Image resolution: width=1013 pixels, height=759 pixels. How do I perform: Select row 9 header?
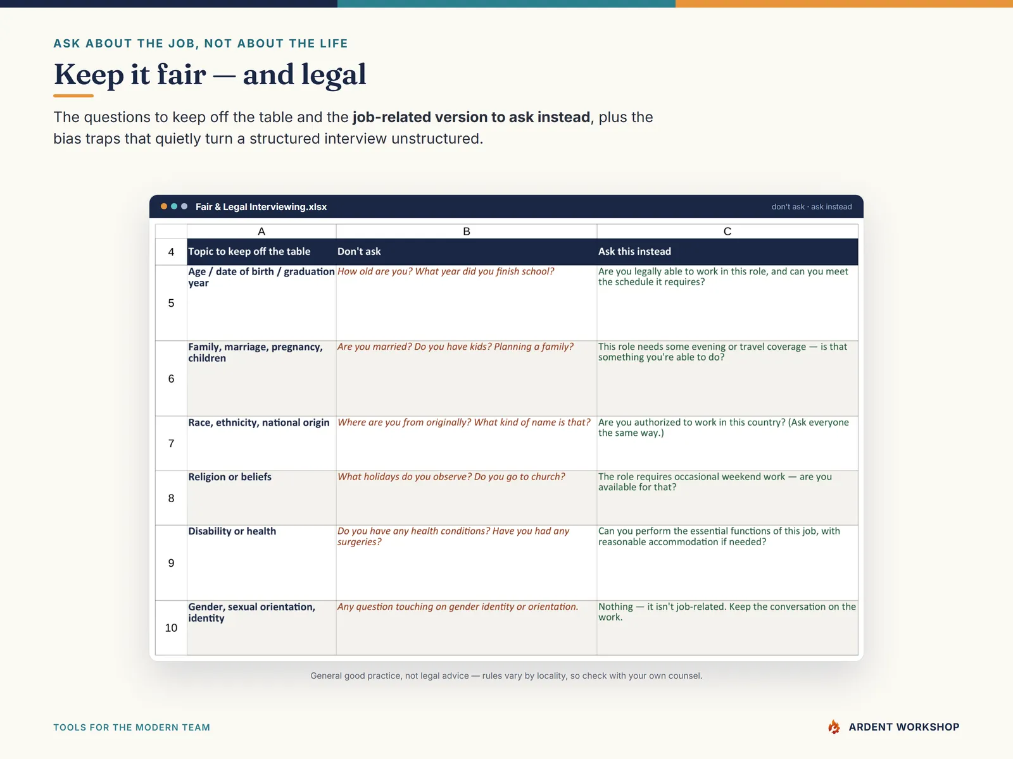pyautogui.click(x=171, y=563)
